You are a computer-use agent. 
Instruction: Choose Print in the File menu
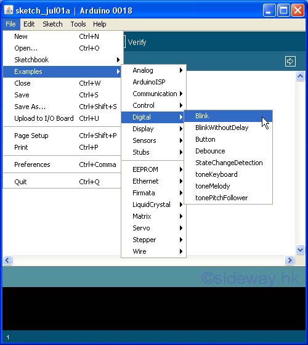(62, 147)
